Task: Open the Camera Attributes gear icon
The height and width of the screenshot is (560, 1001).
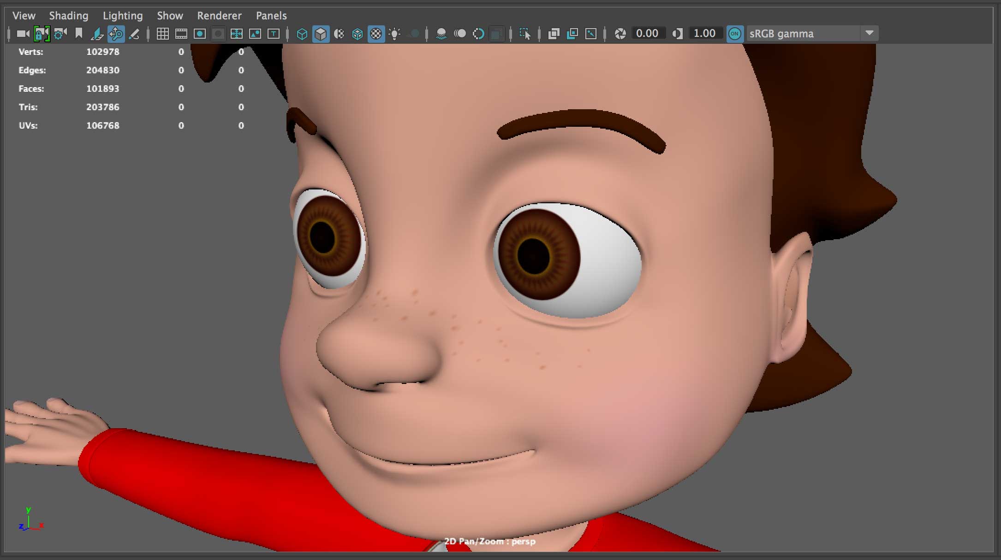Action: 60,34
